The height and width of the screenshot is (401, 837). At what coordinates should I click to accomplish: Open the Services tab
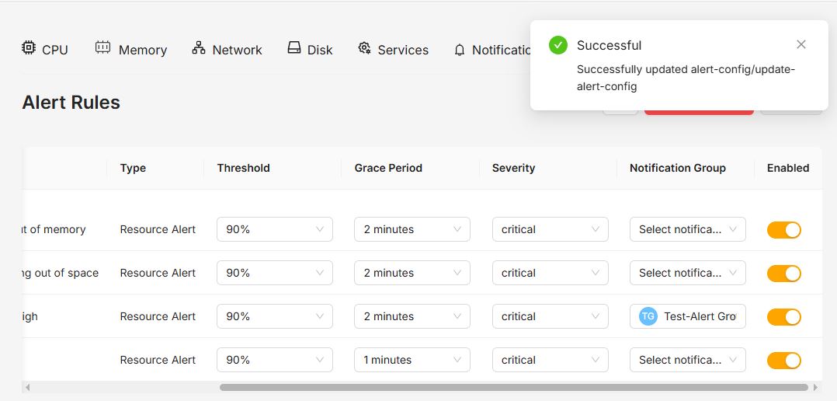(x=394, y=50)
